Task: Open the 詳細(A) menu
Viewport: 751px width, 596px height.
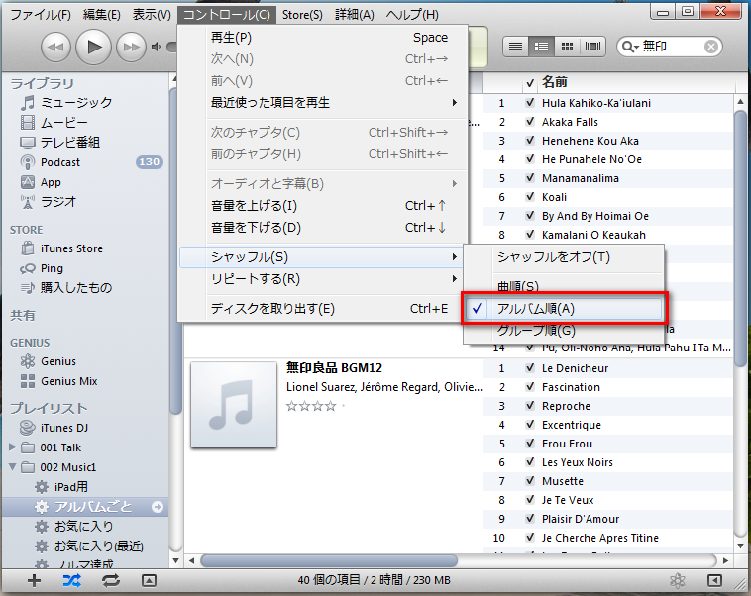Action: 355,15
